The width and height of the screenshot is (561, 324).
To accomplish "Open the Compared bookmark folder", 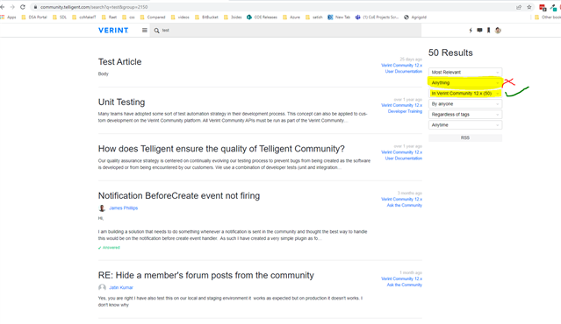I will coord(153,18).
